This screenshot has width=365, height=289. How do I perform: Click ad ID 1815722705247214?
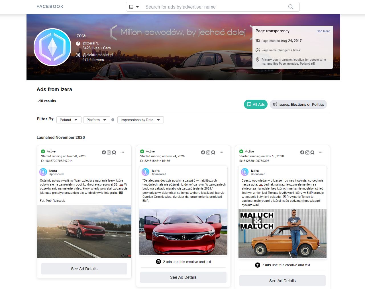[x=57, y=161]
